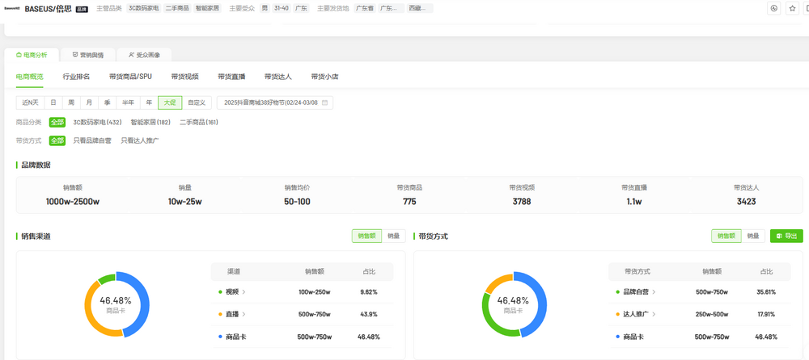Filter by 只看品牌自营 promotion type

coord(92,140)
